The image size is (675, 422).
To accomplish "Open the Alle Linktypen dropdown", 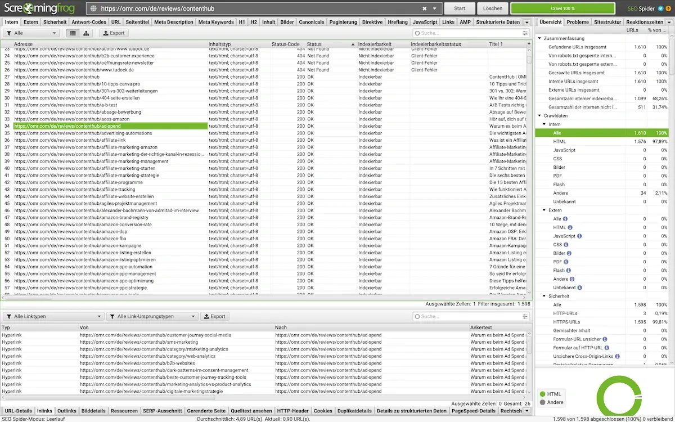I will [53, 317].
